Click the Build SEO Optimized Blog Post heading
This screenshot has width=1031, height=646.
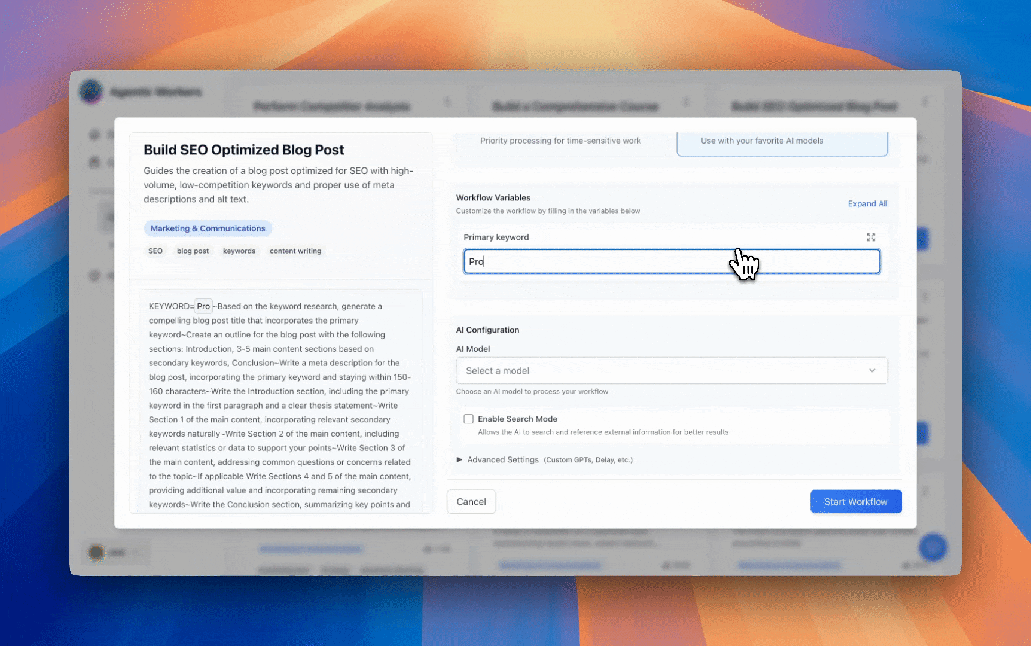pos(243,150)
